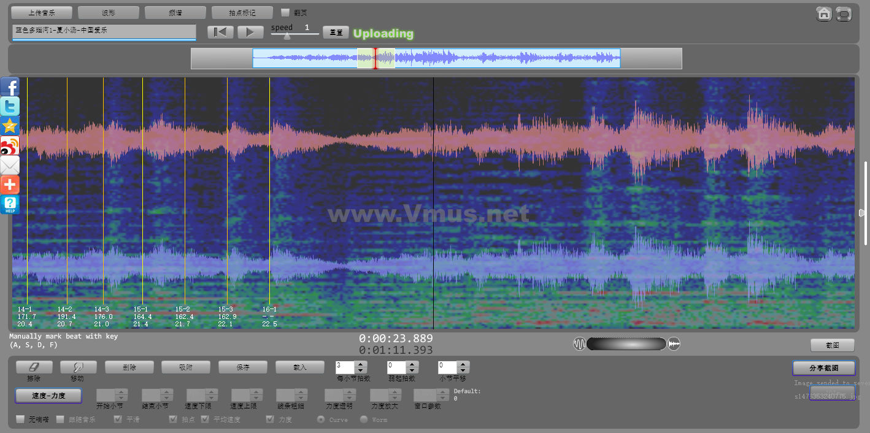Select the Curve radio button
870x433 pixels.
pos(321,420)
